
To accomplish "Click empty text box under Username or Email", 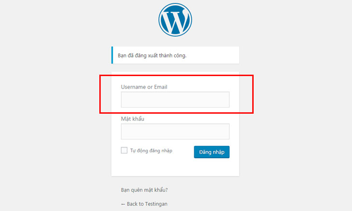I will pyautogui.click(x=175, y=99).
